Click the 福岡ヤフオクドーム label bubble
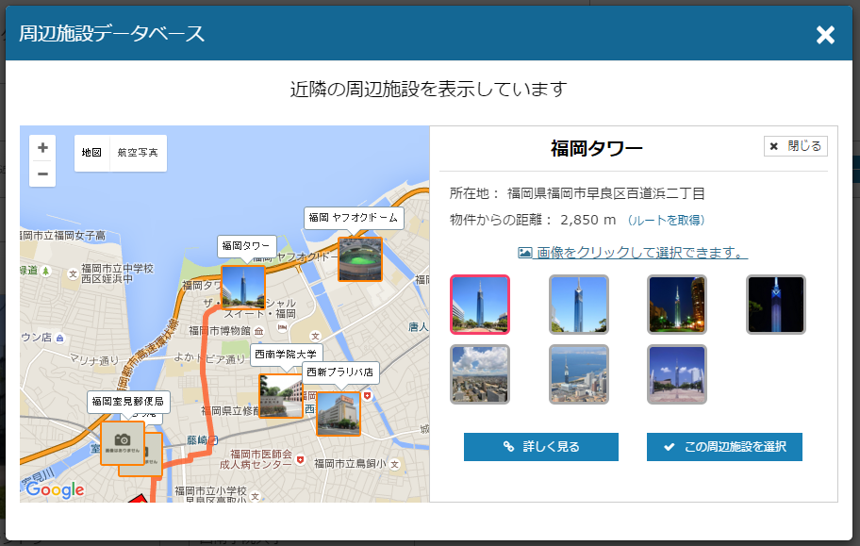Image resolution: width=860 pixels, height=546 pixels. [354, 218]
